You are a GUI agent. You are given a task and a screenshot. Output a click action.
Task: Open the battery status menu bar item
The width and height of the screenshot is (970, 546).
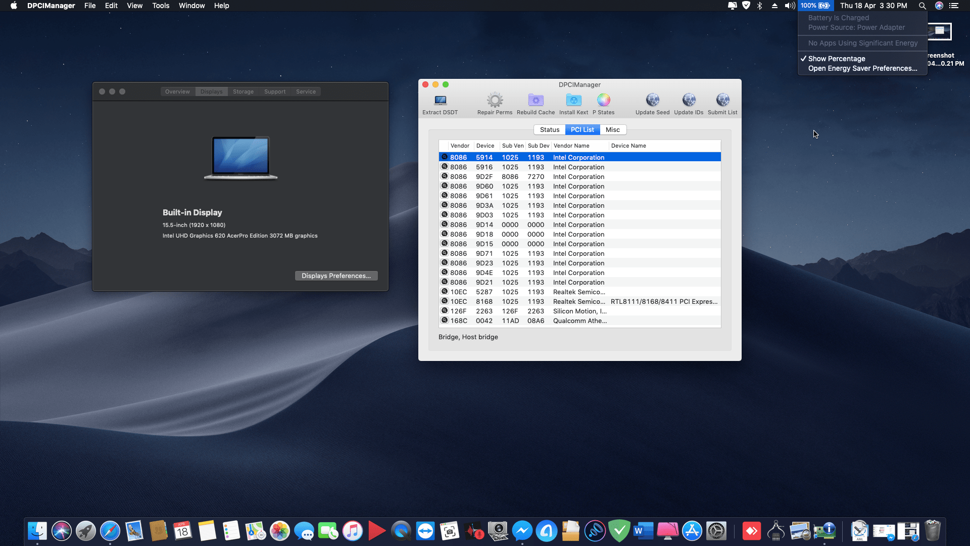(x=814, y=6)
